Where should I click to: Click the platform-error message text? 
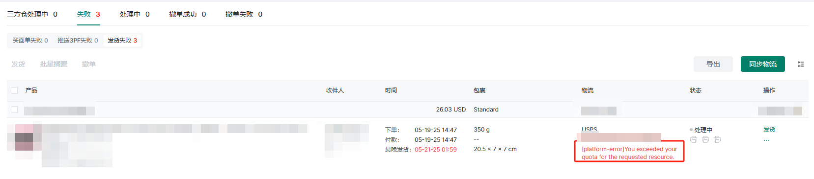coord(629,153)
